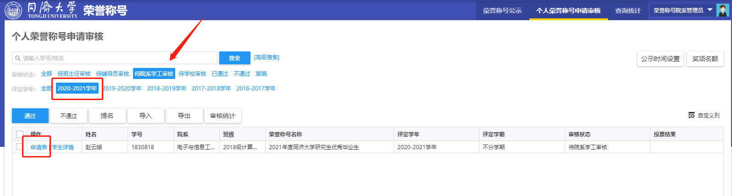
Task: Focus the 学号/姓名 search input field
Action: (117, 58)
